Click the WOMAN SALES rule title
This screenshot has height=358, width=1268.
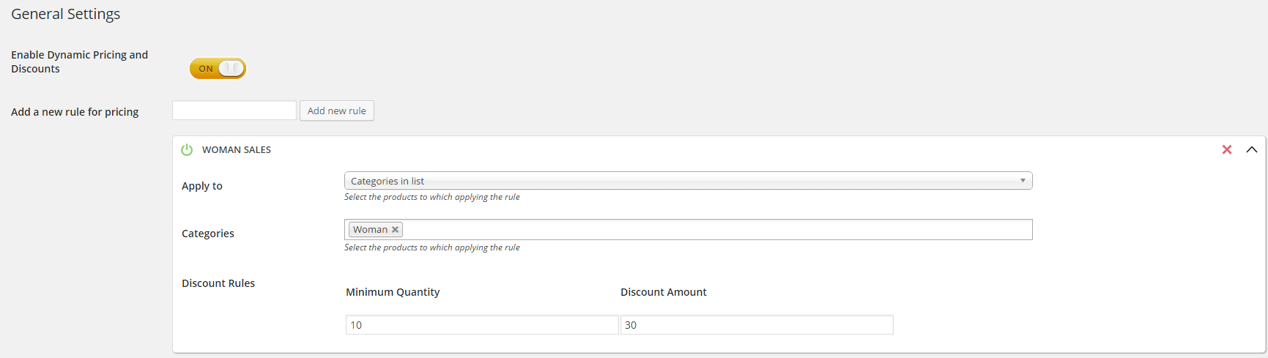coord(237,150)
